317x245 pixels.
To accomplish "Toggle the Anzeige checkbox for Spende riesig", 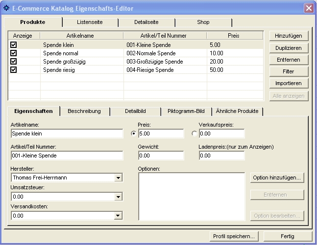I will [14, 70].
